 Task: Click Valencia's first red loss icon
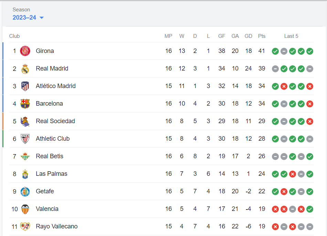(275, 209)
